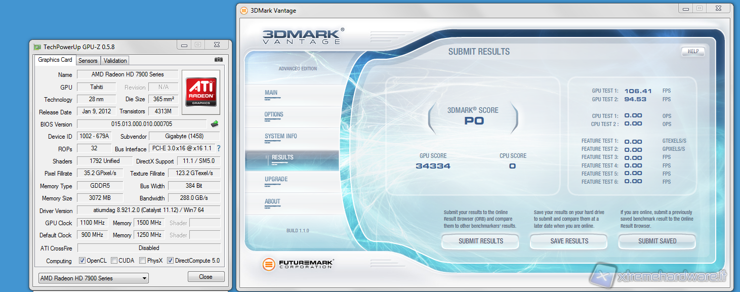Toggle the CUDA checkbox
Screen dimensions: 740x292
(x=114, y=261)
